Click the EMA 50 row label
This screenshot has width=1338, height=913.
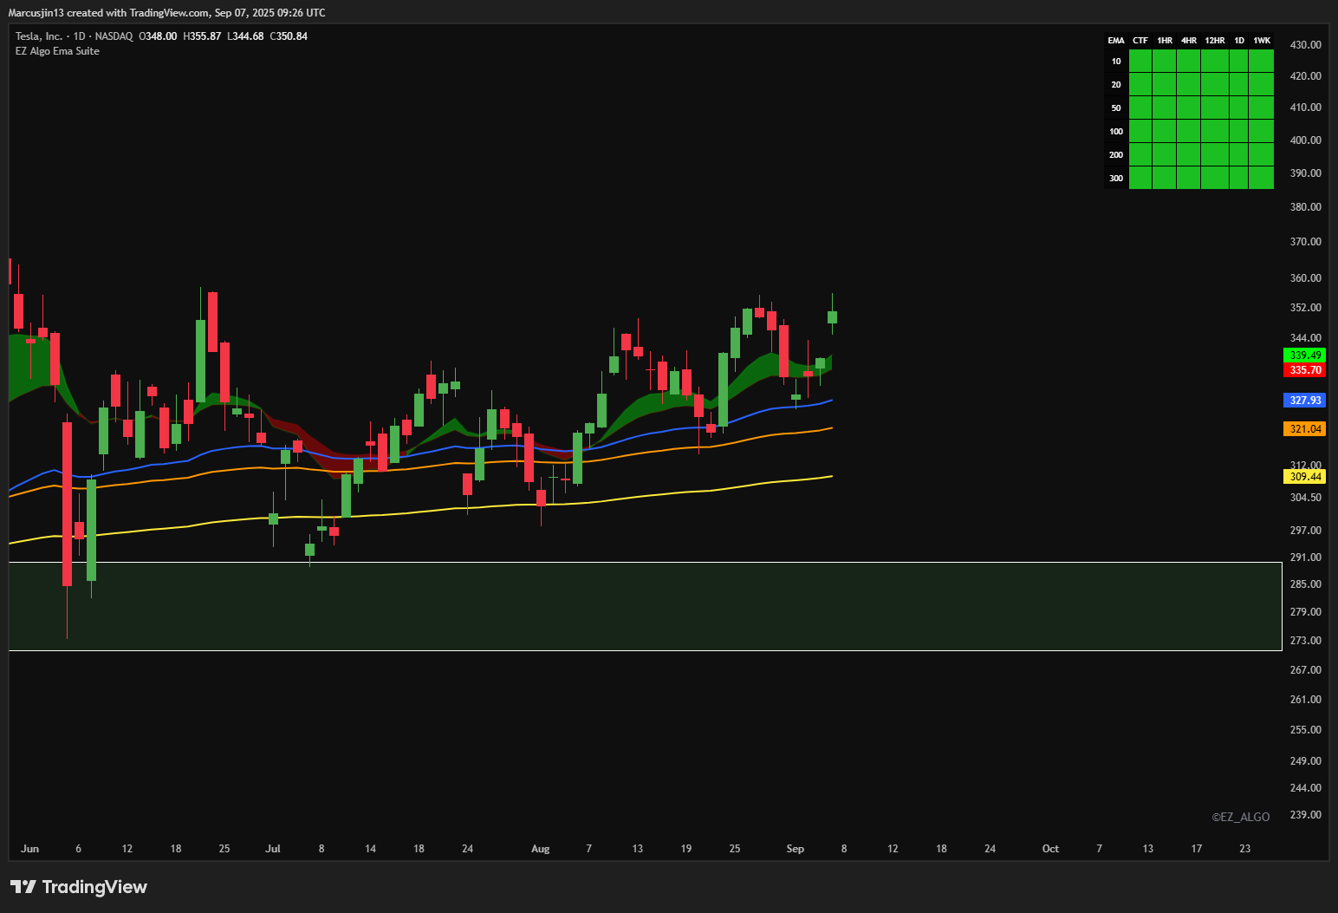coord(1116,108)
